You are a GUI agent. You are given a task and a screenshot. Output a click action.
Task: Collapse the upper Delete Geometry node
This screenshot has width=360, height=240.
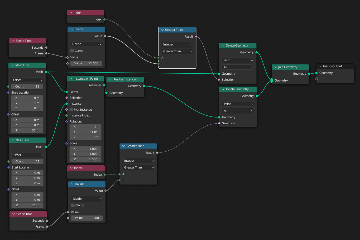223,45
